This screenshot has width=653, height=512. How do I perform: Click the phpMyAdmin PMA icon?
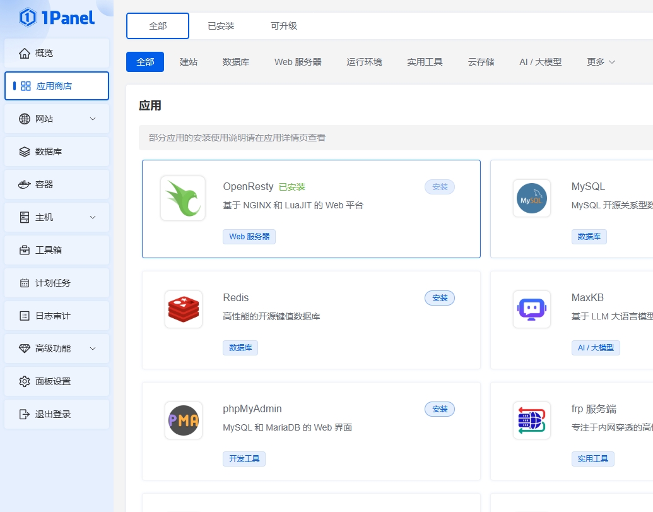(183, 420)
